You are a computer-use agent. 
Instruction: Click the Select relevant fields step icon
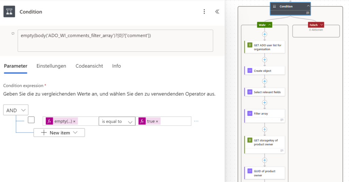[250, 92]
